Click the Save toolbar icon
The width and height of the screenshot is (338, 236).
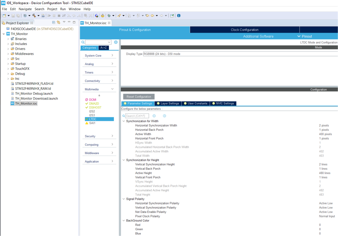click(x=13, y=16)
